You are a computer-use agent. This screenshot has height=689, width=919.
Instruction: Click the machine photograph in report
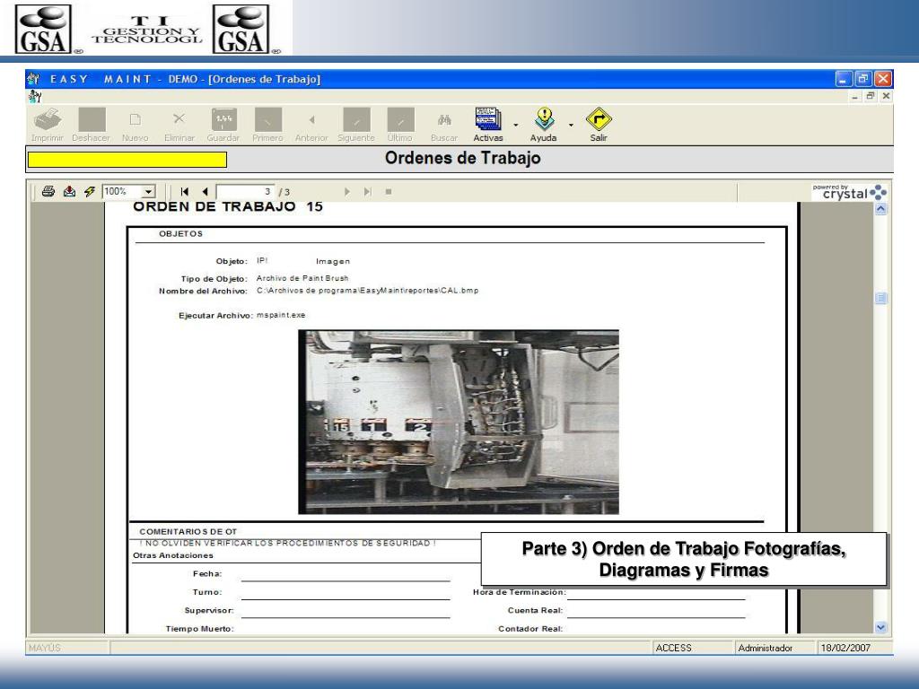click(x=459, y=422)
